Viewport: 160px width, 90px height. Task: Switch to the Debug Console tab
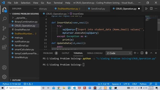coord(95,53)
